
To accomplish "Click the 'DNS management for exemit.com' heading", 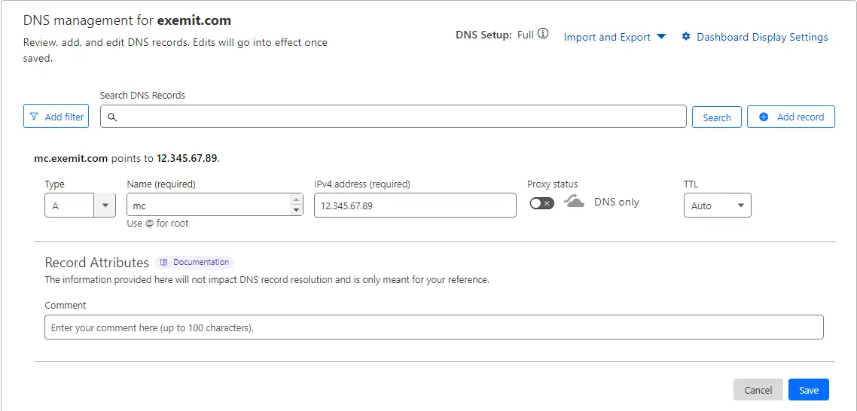I will (x=127, y=21).
